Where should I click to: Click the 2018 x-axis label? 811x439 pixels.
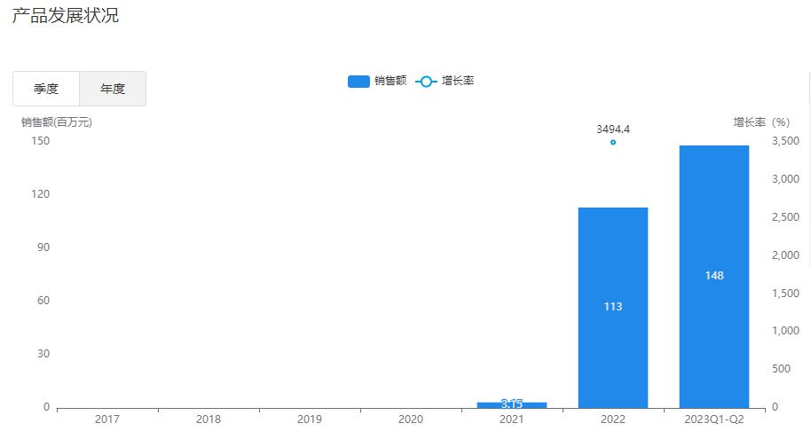point(209,419)
